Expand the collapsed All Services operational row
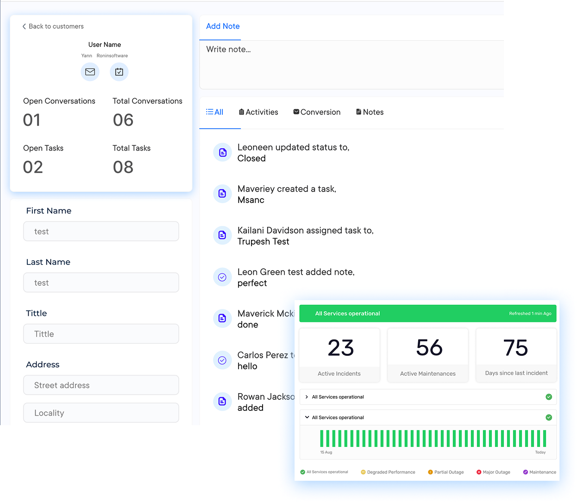 tap(307, 397)
